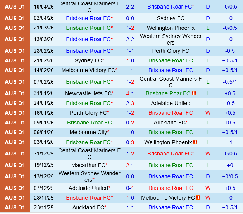Click the -0.5 handicap on 28/02/26

coord(230,51)
